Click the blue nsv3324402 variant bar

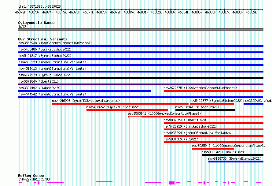[85, 91]
